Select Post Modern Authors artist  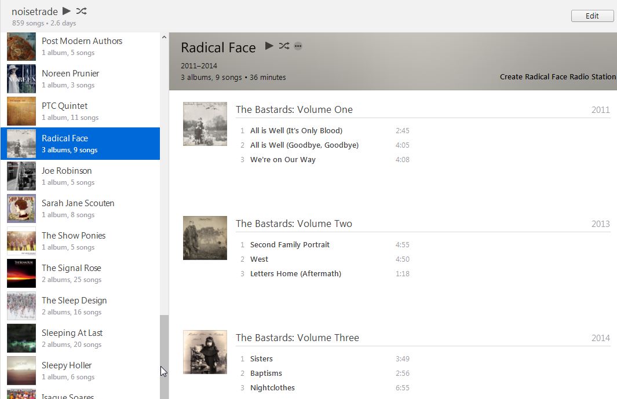pyautogui.click(x=81, y=46)
